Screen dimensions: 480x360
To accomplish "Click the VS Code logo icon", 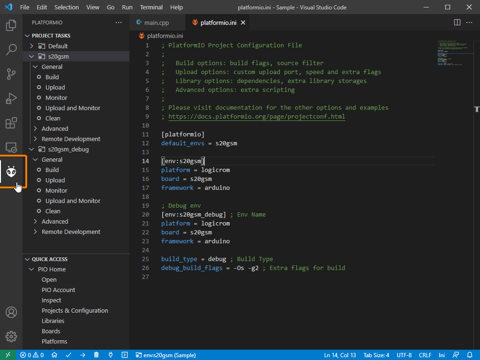I will click(x=8, y=7).
